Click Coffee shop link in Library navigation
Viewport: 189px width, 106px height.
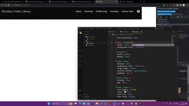(102, 11)
